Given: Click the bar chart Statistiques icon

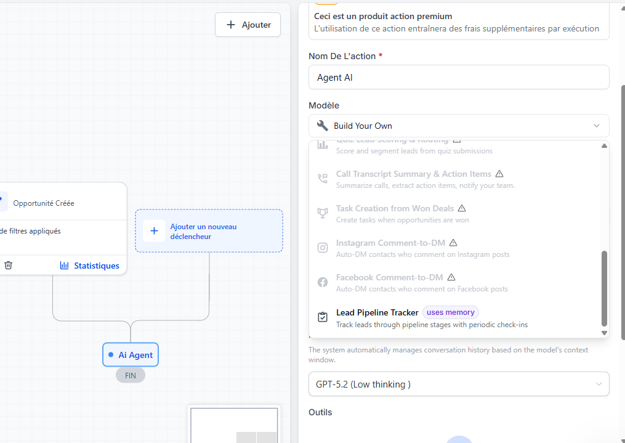Looking at the screenshot, I should [x=64, y=265].
